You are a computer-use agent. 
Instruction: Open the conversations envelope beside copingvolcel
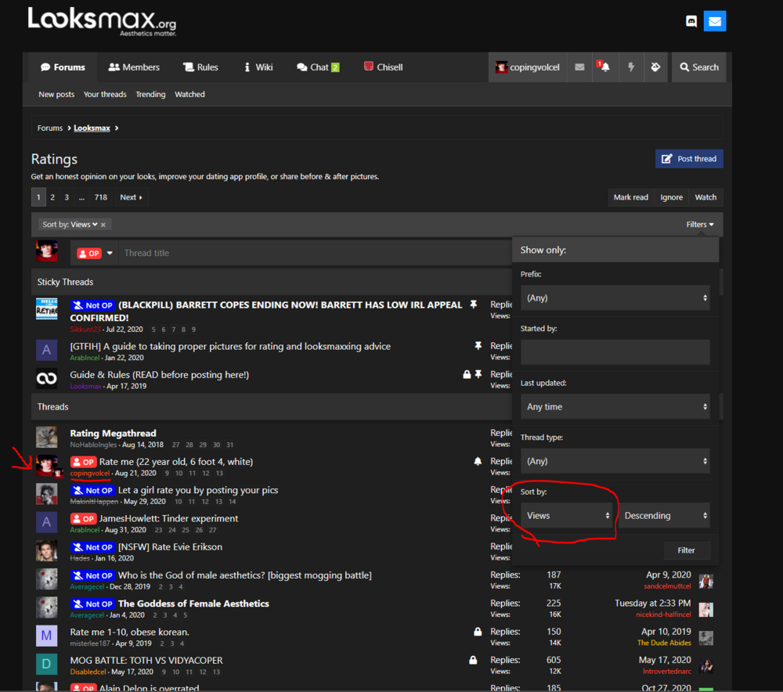point(579,67)
